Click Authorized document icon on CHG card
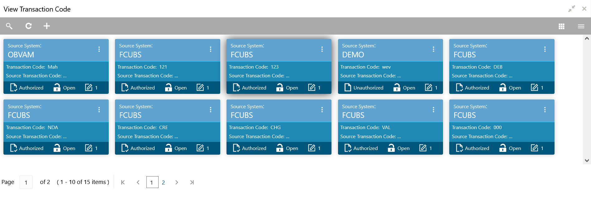The height and width of the screenshot is (198, 591). click(x=236, y=148)
